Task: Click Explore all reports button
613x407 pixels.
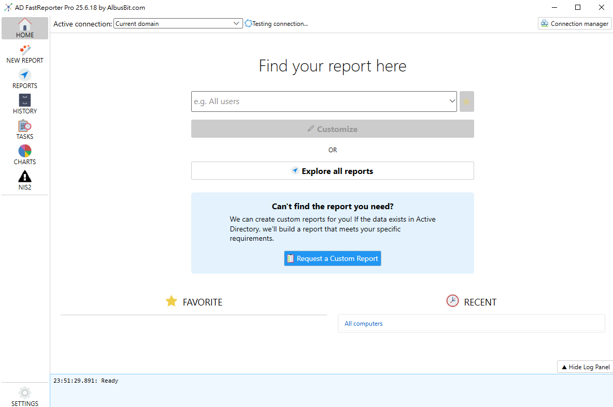Action: pos(332,171)
